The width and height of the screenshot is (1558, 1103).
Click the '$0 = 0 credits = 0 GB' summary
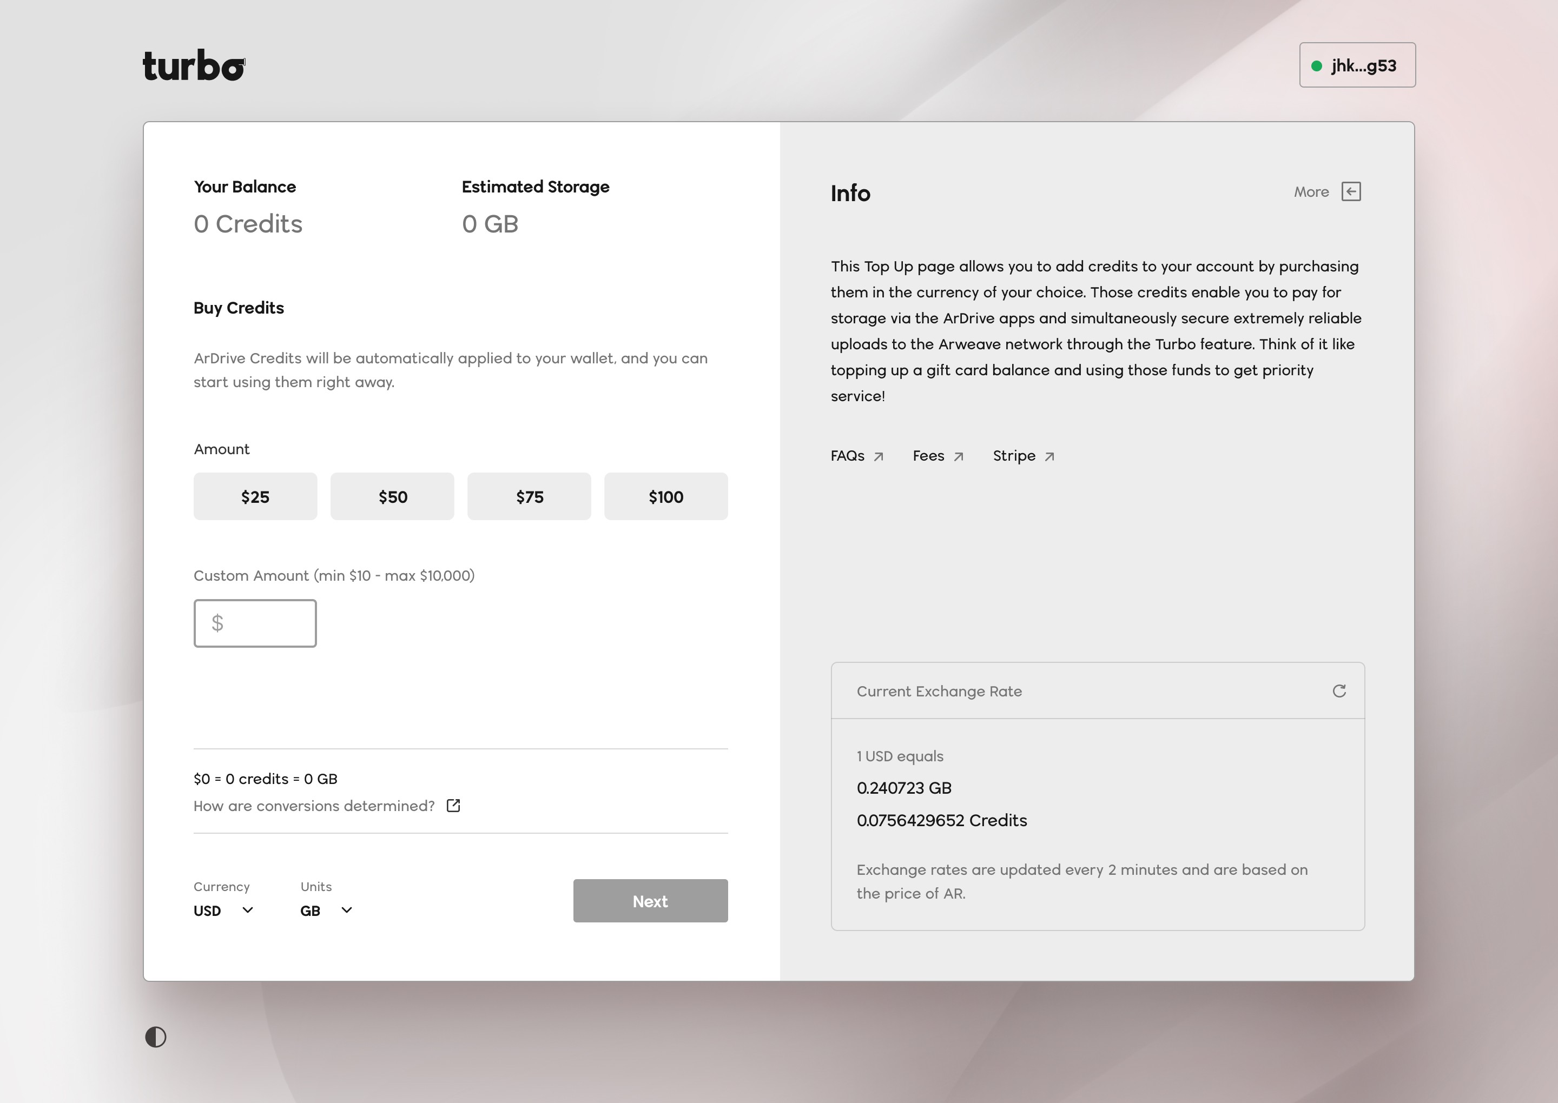[x=266, y=779]
